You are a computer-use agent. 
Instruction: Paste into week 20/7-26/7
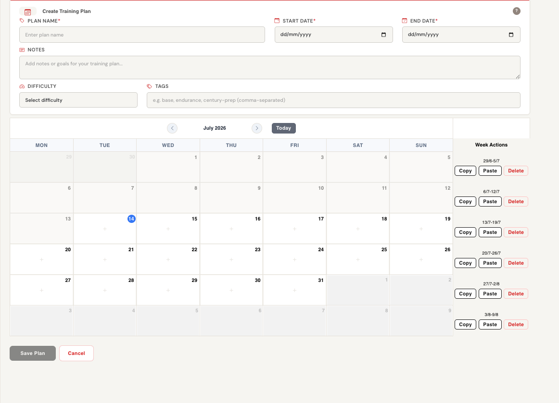coord(490,263)
